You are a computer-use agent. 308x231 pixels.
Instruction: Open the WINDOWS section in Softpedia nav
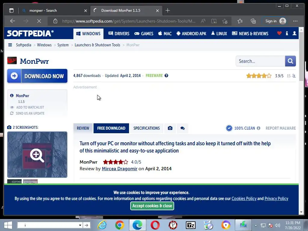coord(88,34)
